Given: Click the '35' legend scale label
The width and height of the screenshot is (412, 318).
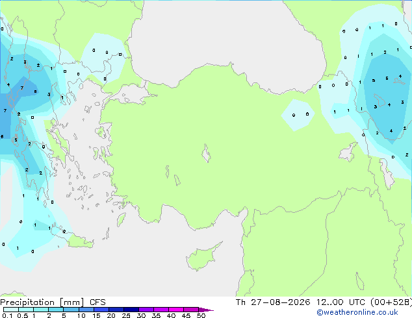Looking at the screenshot, I should (156, 315).
